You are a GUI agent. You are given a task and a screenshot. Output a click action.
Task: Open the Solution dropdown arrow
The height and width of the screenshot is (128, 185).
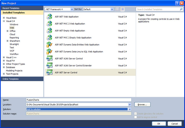point(130,109)
